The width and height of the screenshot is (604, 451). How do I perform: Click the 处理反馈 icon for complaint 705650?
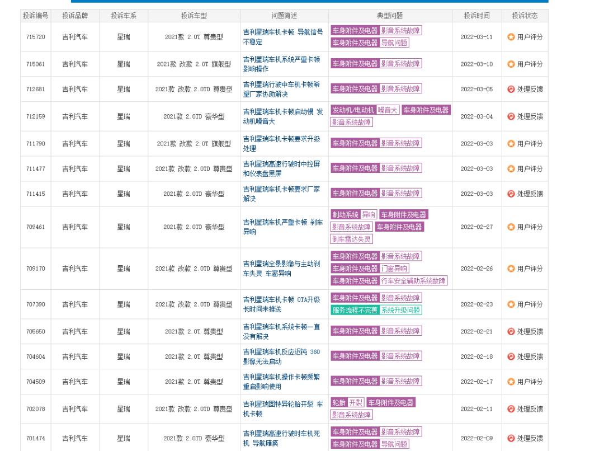511,331
